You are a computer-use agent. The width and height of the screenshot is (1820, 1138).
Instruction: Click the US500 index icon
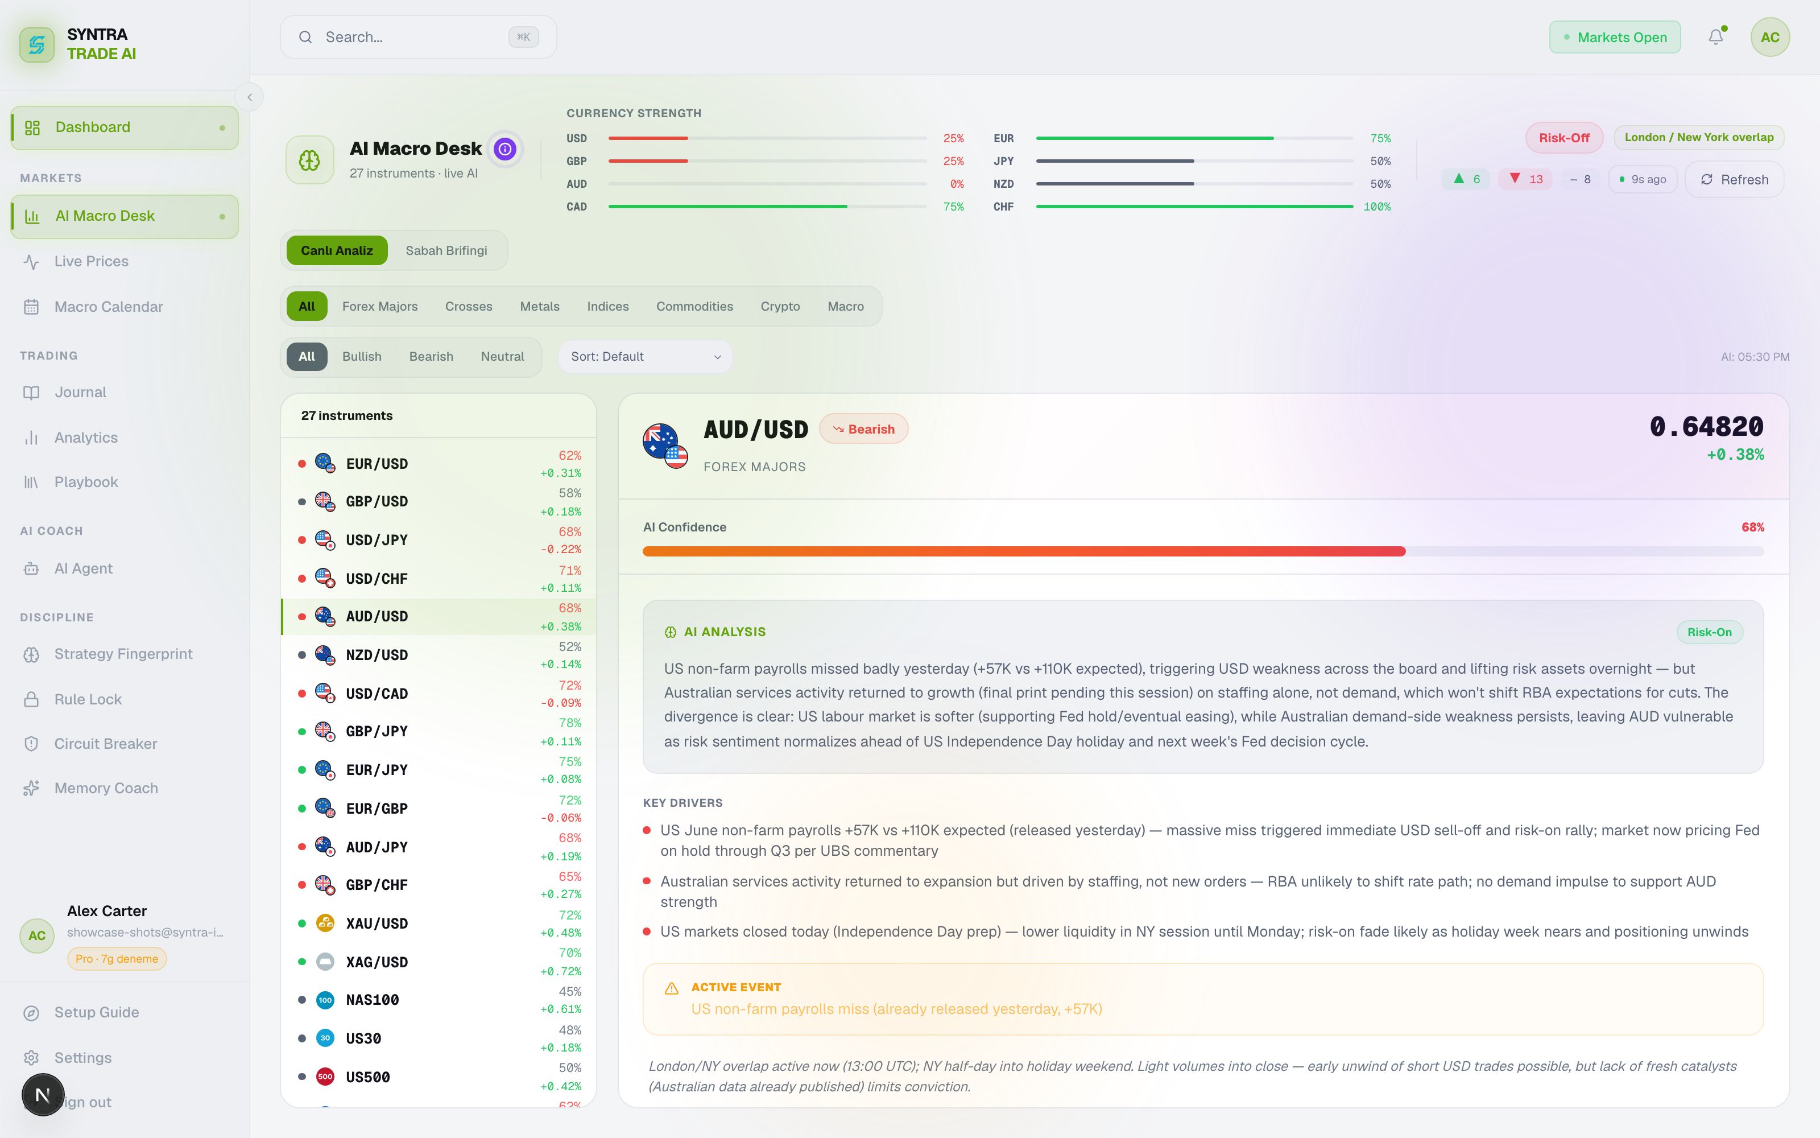click(x=325, y=1077)
